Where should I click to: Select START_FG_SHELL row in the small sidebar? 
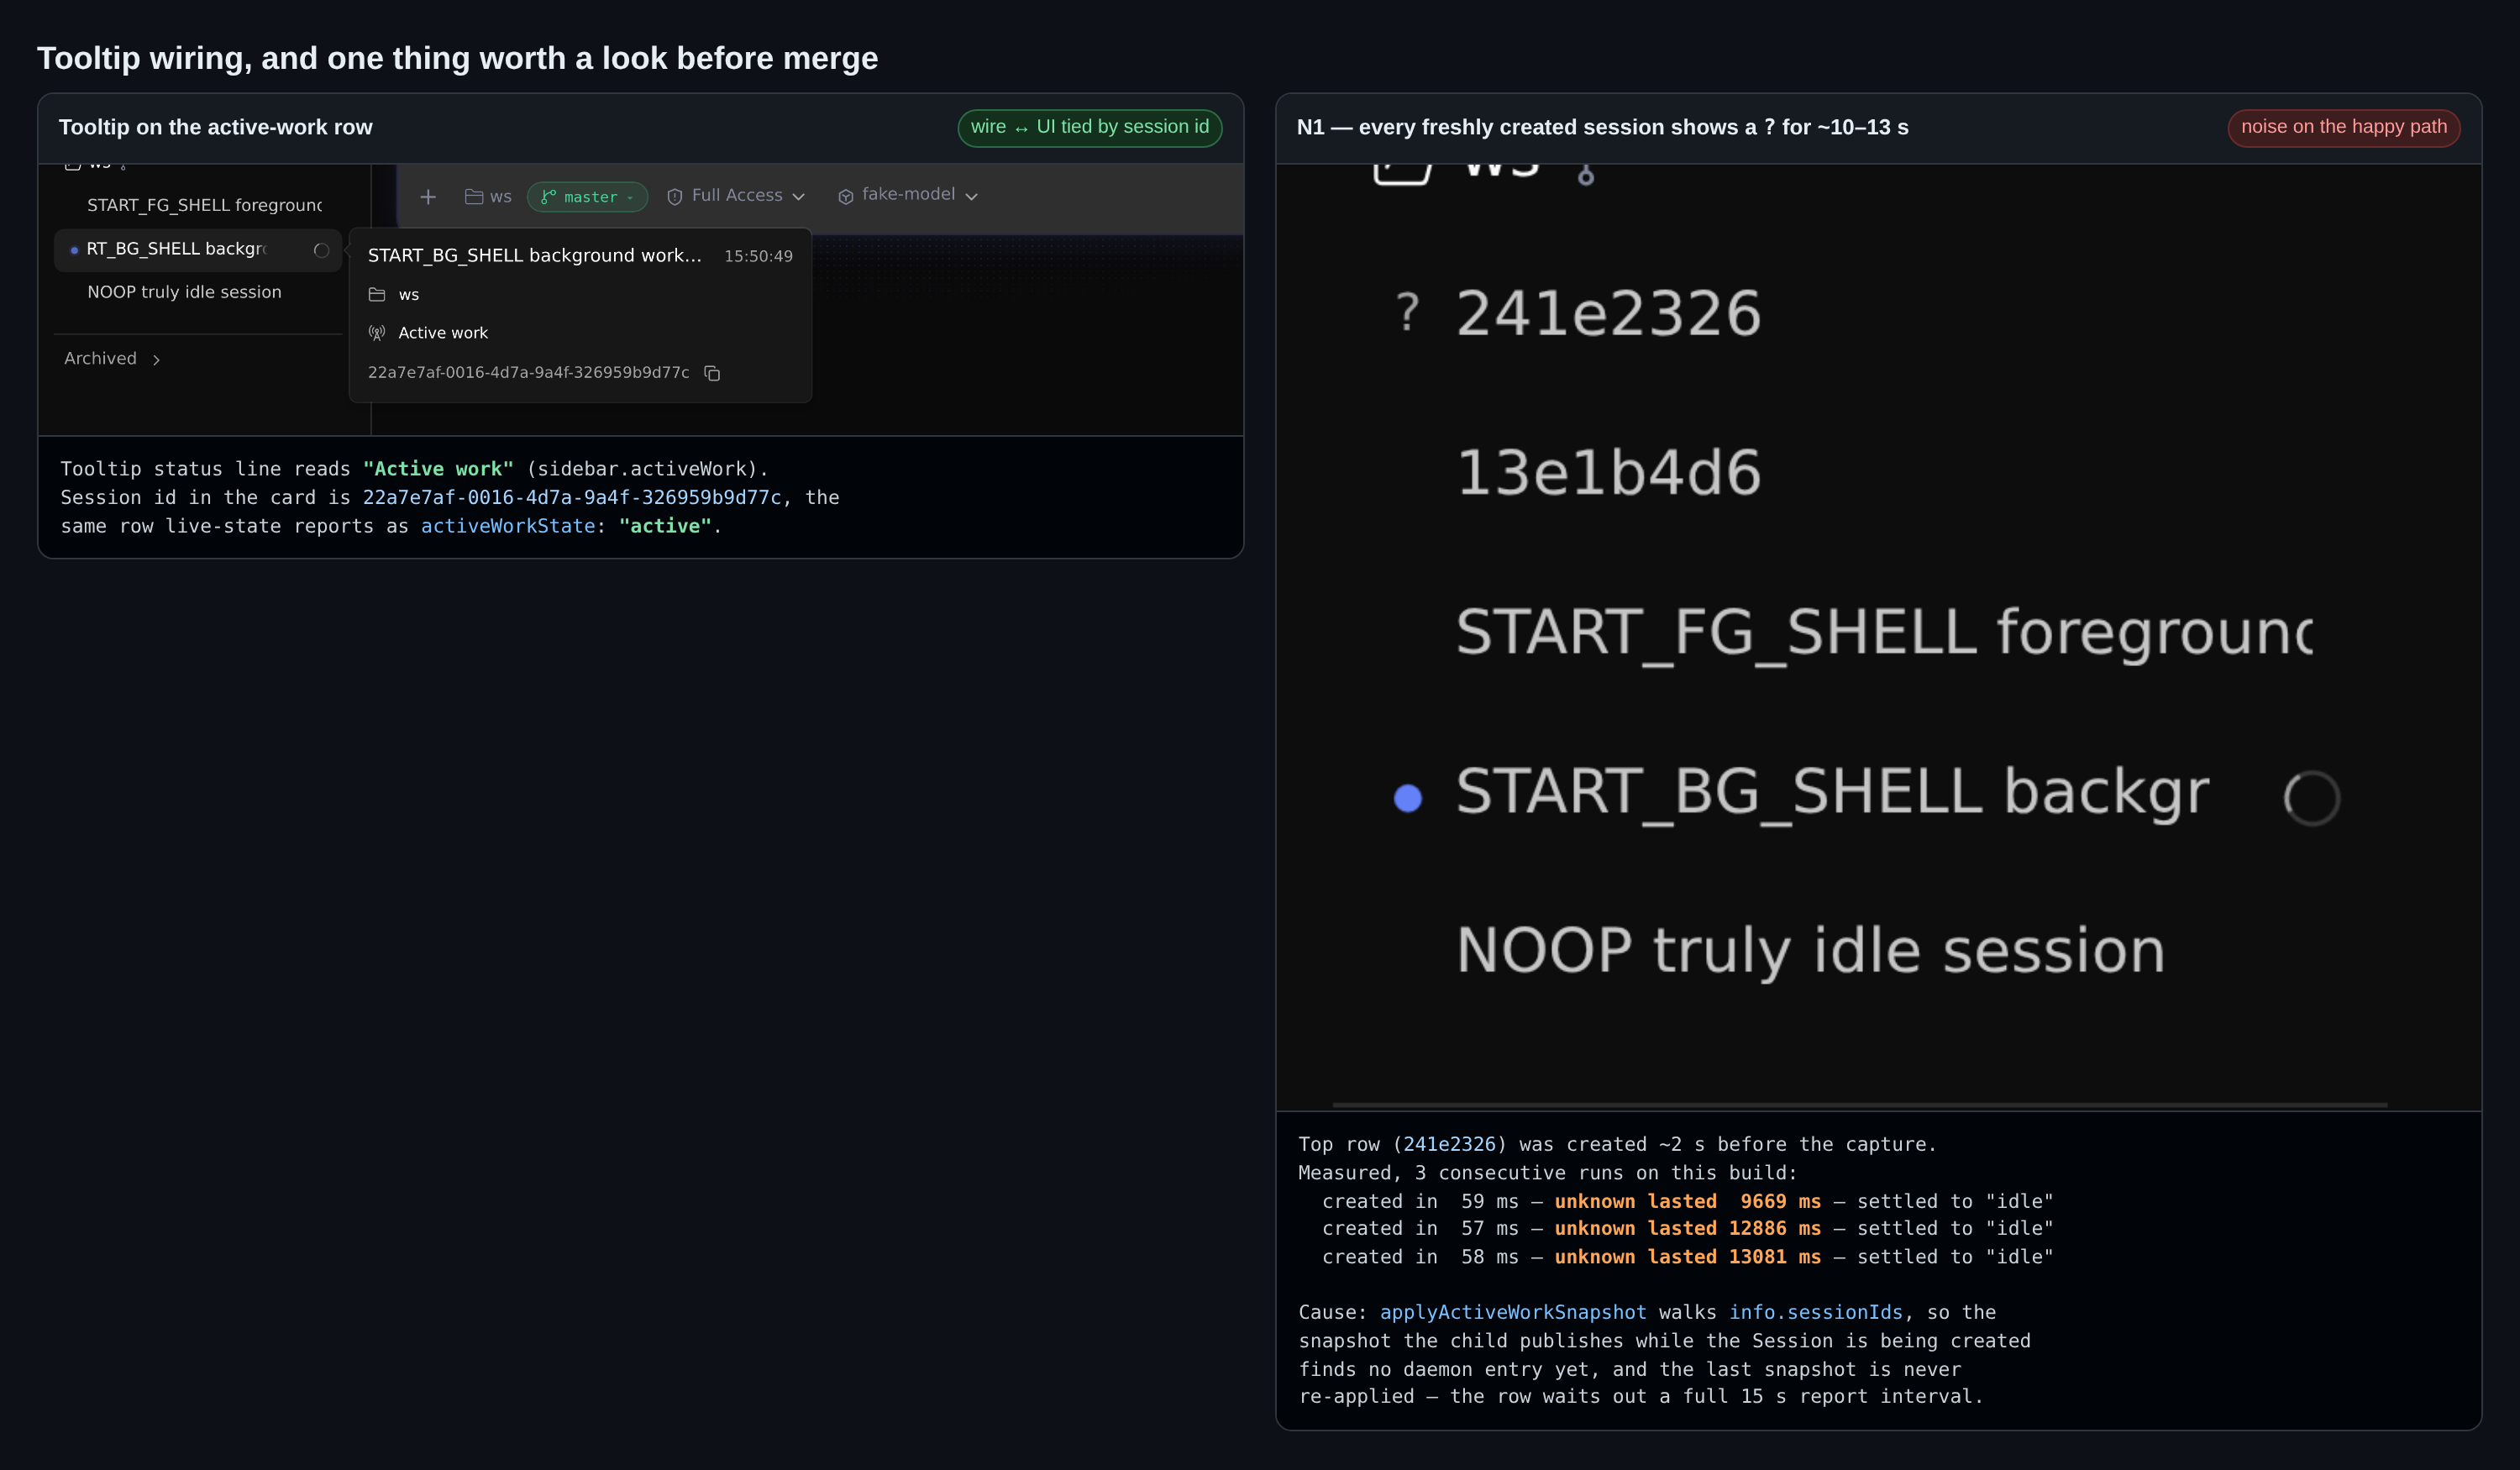point(198,205)
